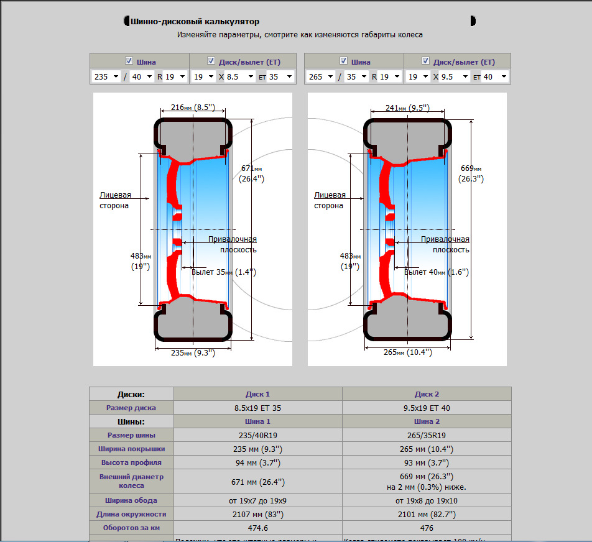Click left Диск/вылет (ET) header link
The image size is (592, 542).
(x=249, y=62)
